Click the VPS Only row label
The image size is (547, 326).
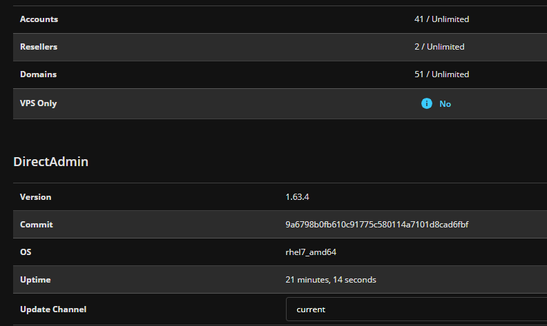[x=39, y=103]
